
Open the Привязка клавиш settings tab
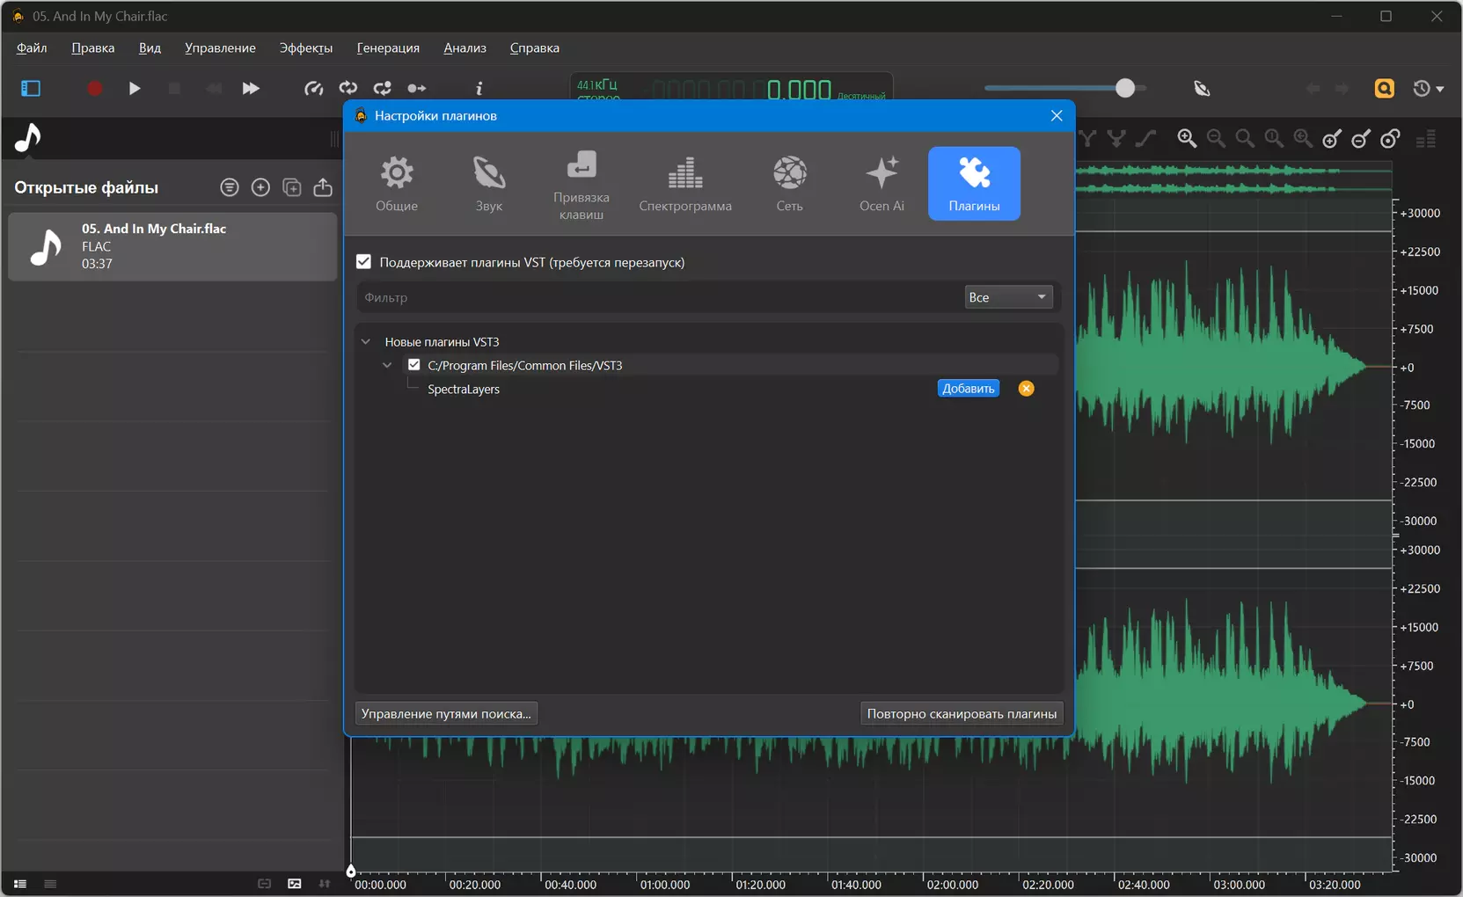(x=582, y=184)
